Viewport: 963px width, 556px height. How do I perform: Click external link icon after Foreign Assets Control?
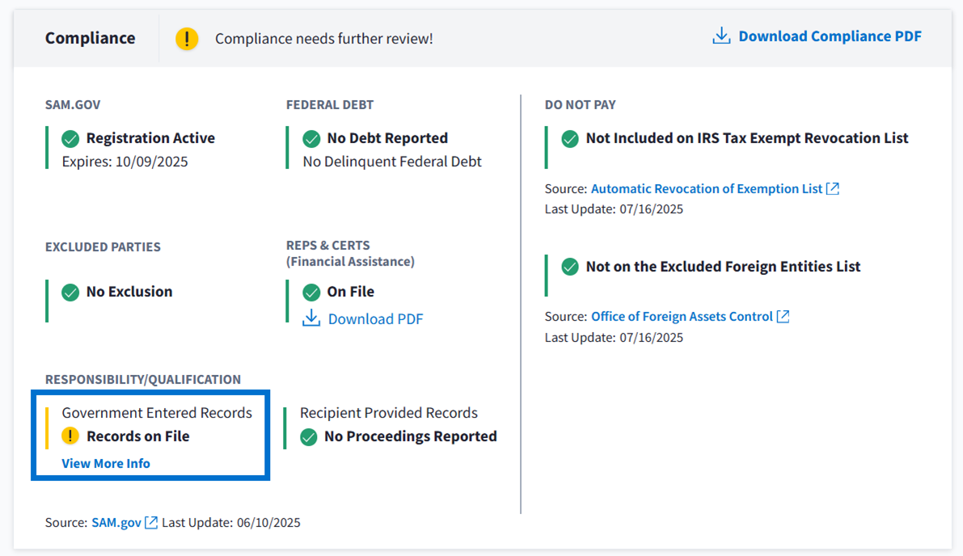[783, 317]
